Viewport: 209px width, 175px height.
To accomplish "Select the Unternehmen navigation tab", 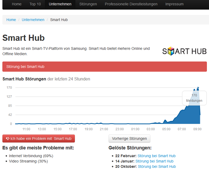I will click(x=60, y=4).
